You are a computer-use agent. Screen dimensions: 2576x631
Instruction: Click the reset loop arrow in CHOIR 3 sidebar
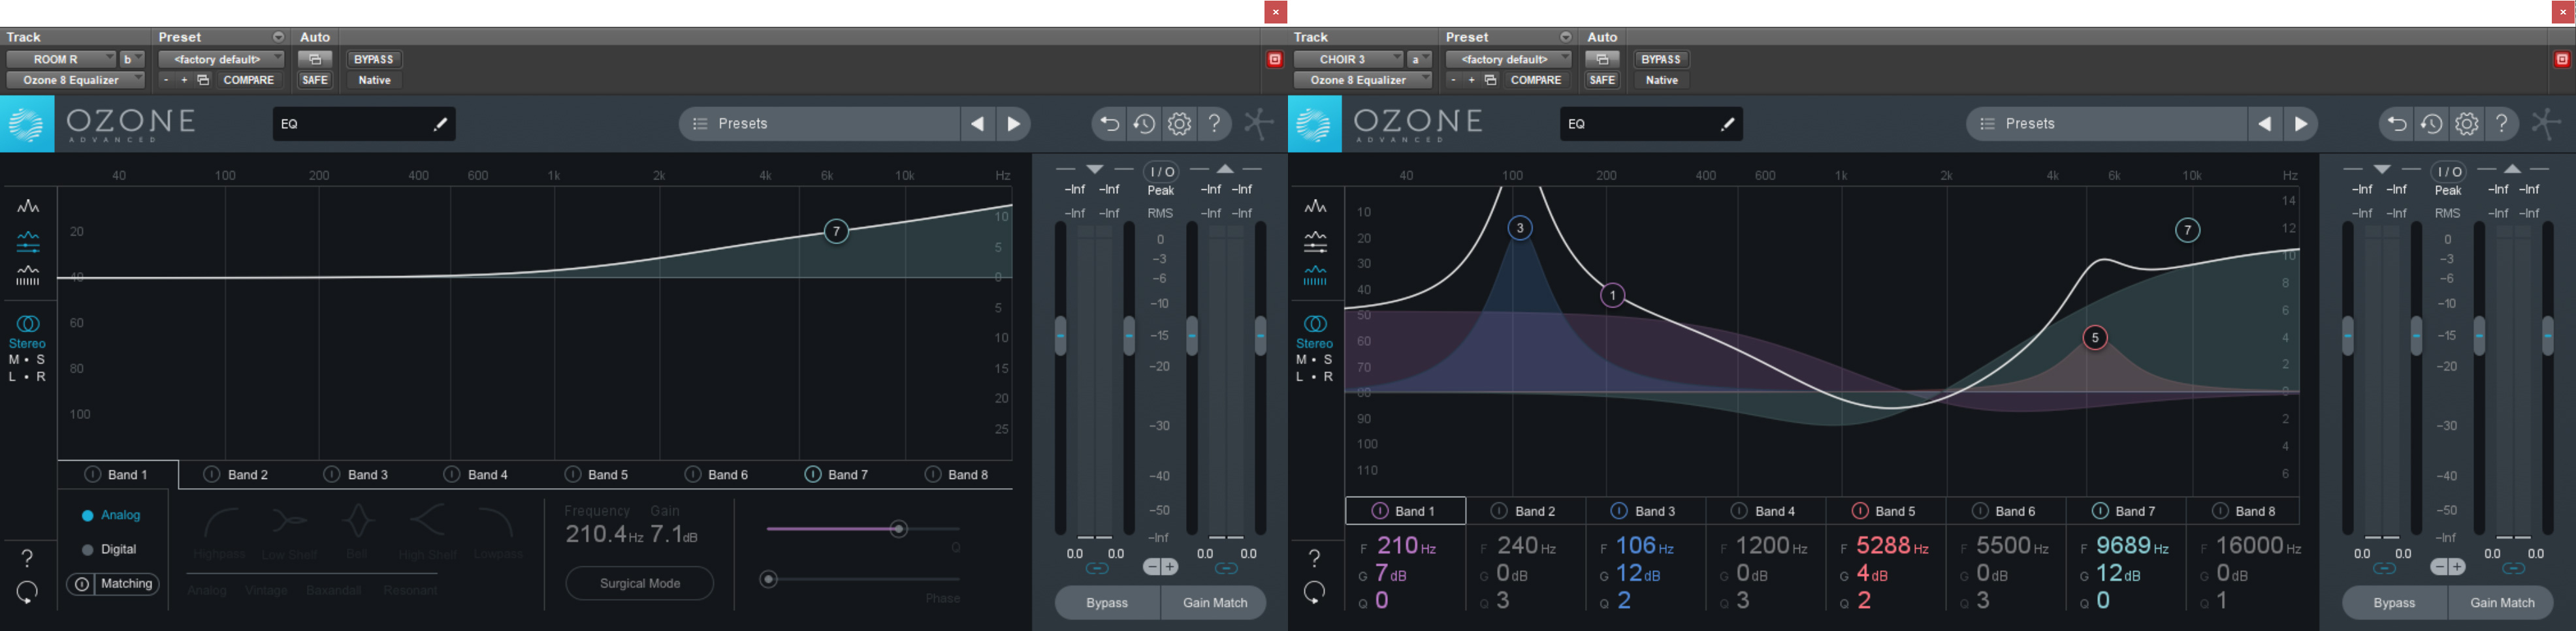pos(1314,592)
